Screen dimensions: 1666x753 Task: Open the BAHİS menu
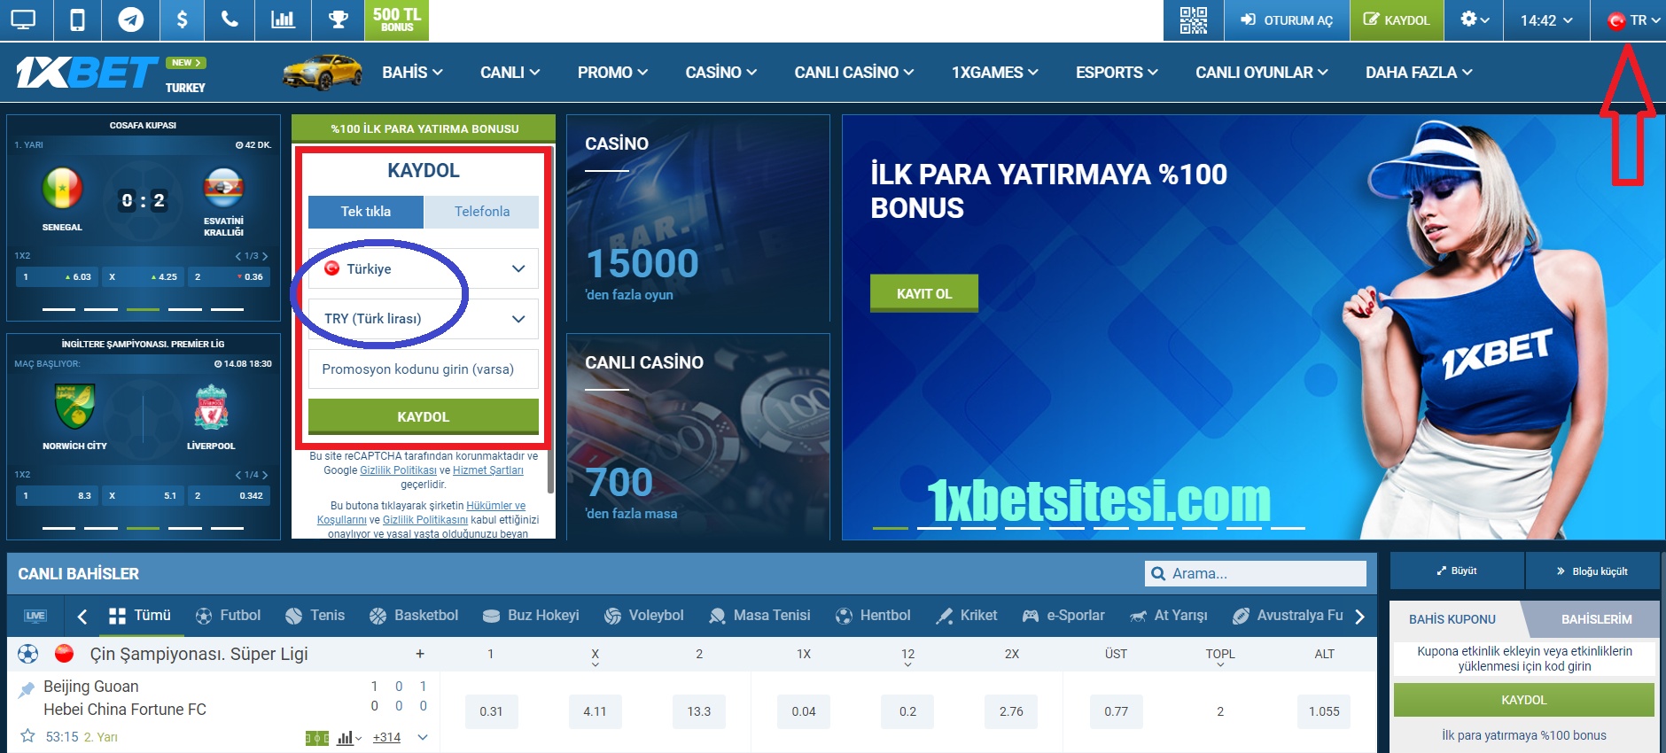412,73
